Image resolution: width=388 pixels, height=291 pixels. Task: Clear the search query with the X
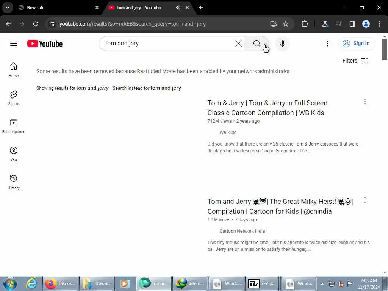click(239, 44)
